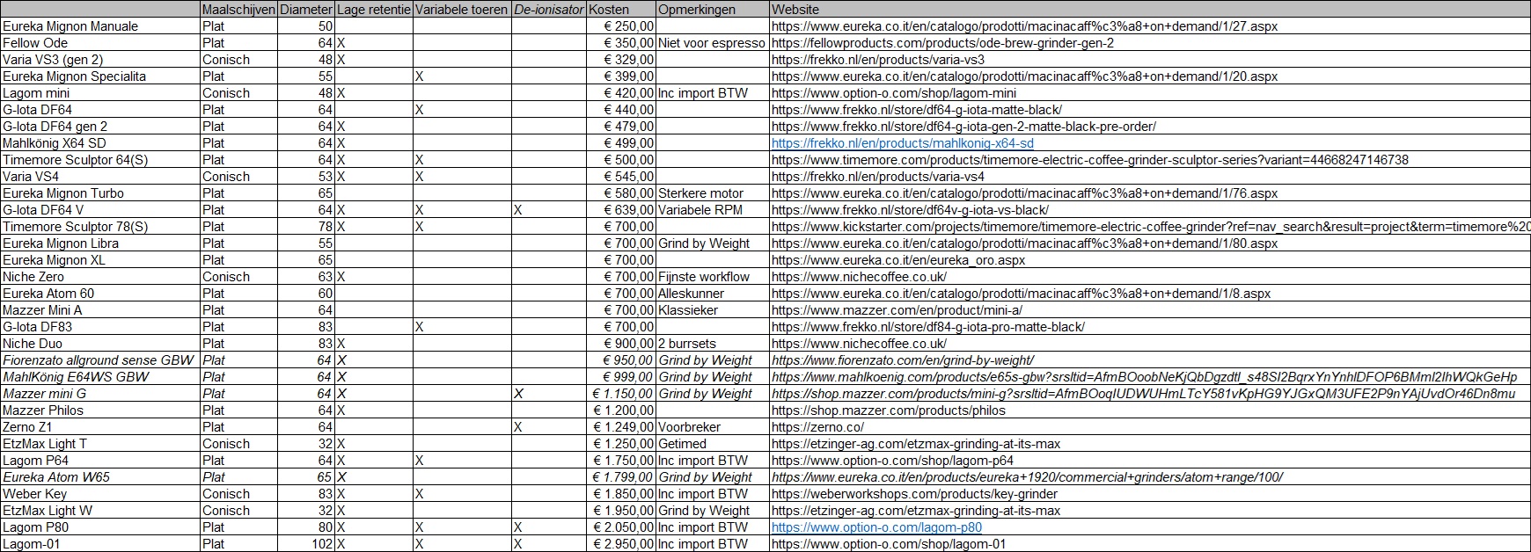Click the Varia VS4 name cell

point(100,177)
